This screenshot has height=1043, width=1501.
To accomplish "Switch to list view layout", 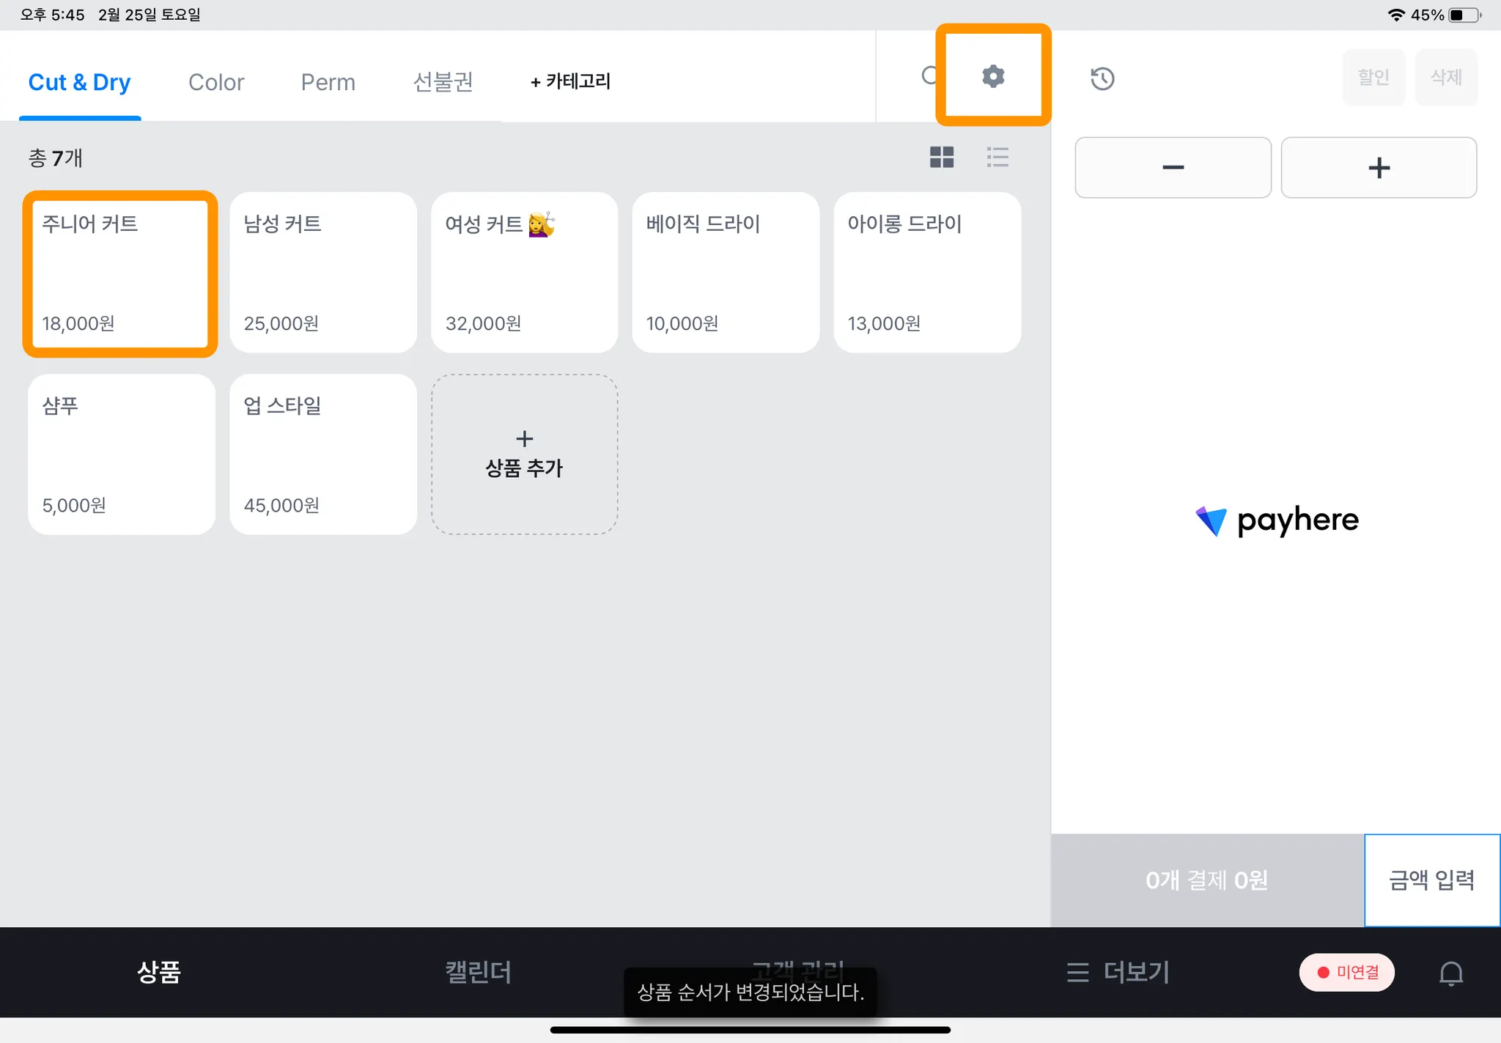I will click(997, 157).
